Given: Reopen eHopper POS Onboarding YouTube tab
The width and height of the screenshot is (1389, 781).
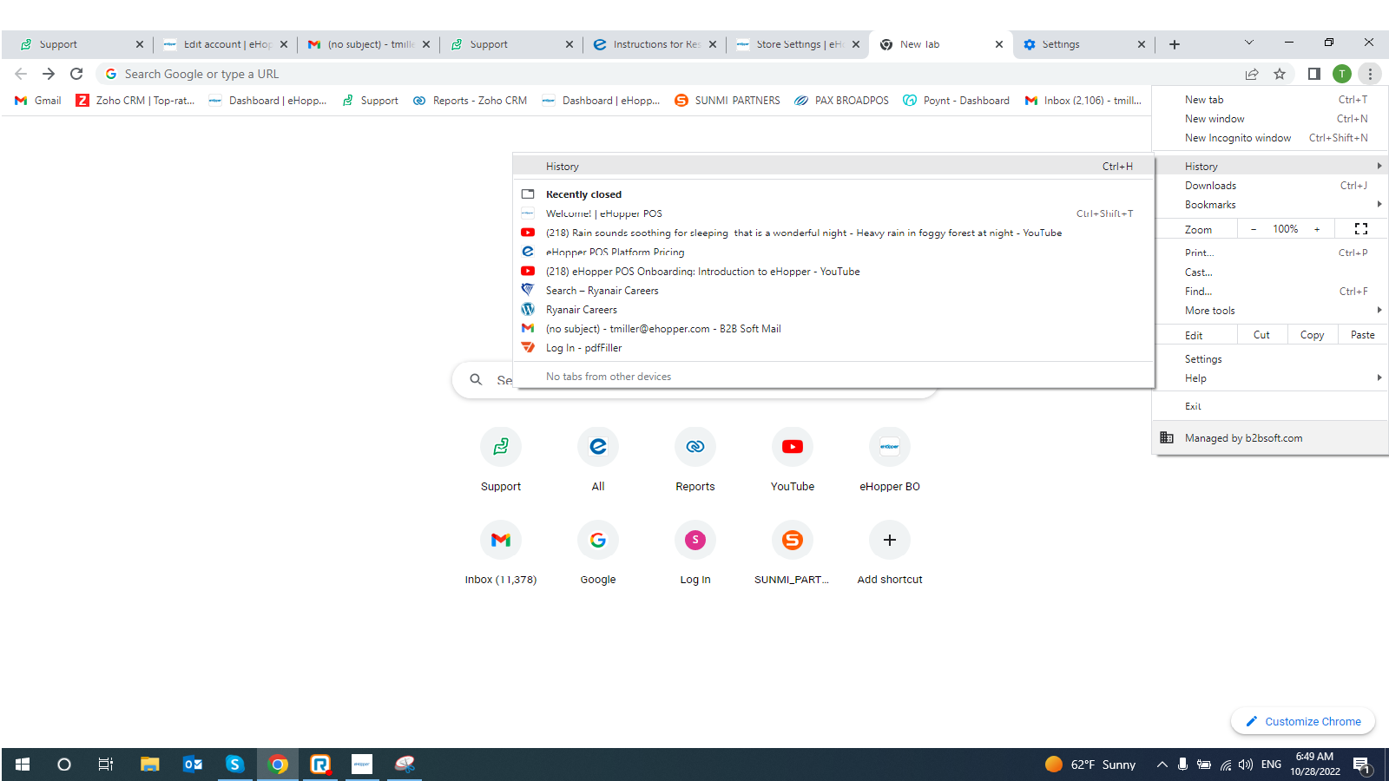Looking at the screenshot, I should [834, 272].
